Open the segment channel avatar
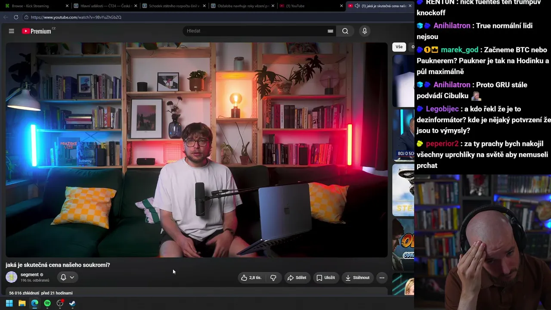Viewport: 551px width, 310px height. (12, 277)
